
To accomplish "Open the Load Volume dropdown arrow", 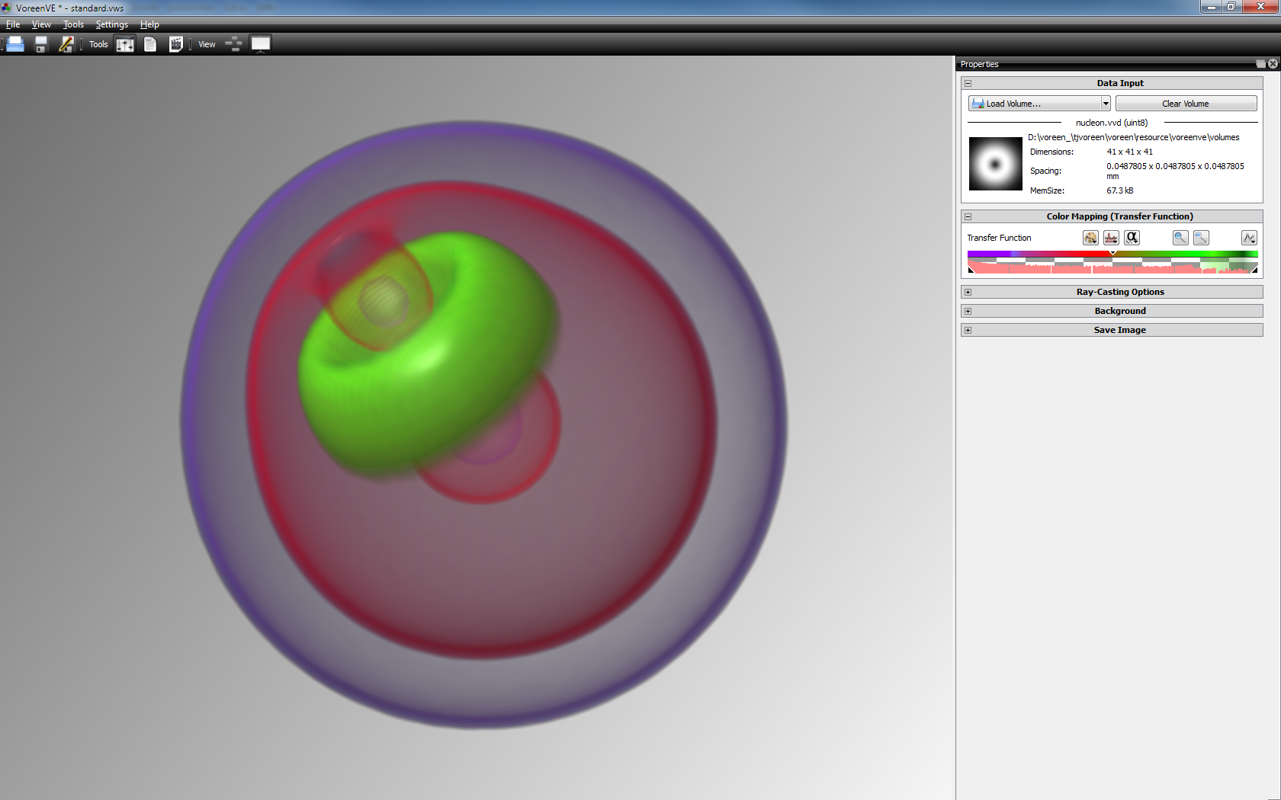I will [1105, 104].
